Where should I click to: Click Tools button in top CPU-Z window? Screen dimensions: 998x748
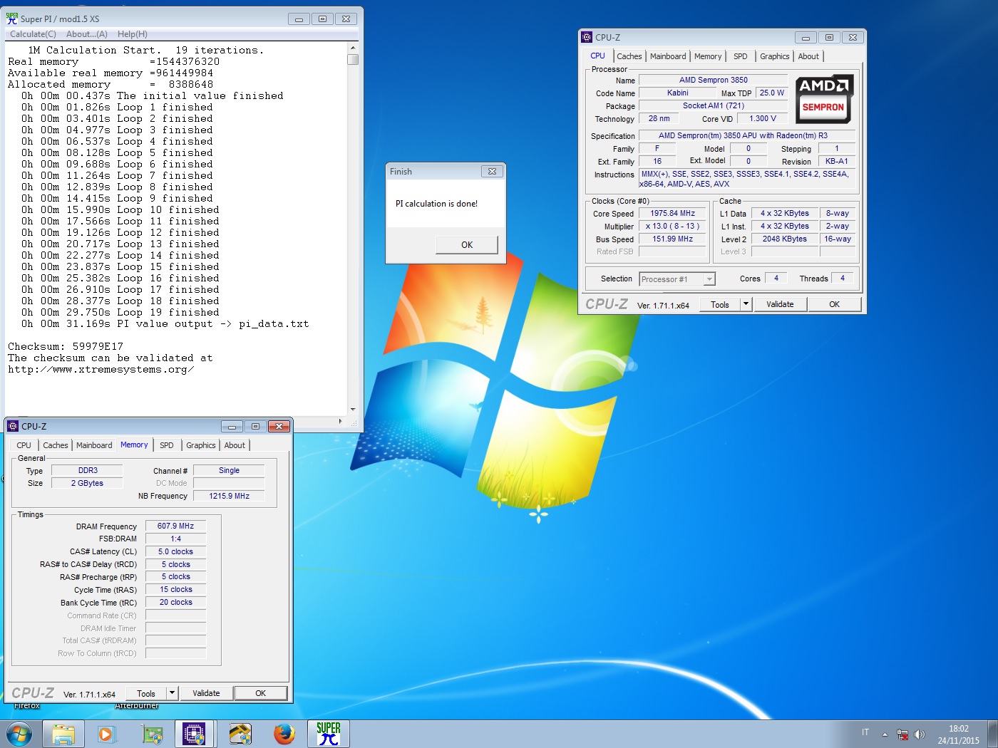[x=720, y=304]
